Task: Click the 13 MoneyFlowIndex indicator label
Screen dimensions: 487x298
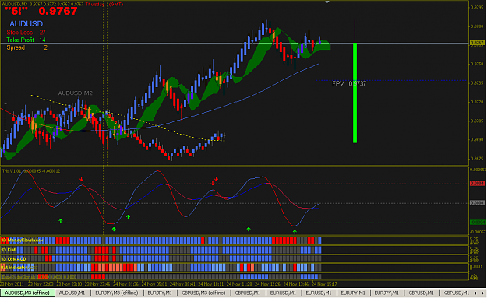Action: pos(22,240)
